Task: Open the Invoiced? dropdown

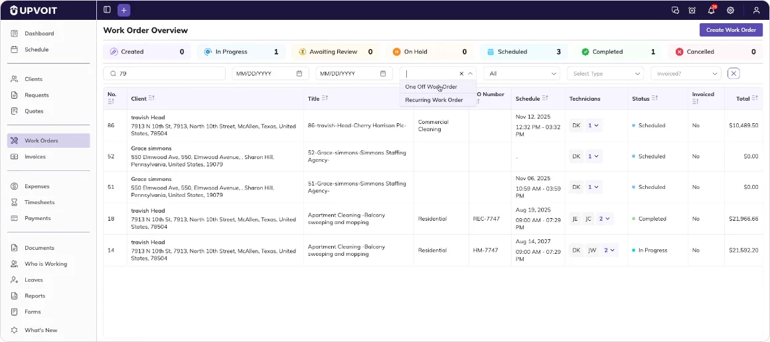Action: [x=686, y=74]
